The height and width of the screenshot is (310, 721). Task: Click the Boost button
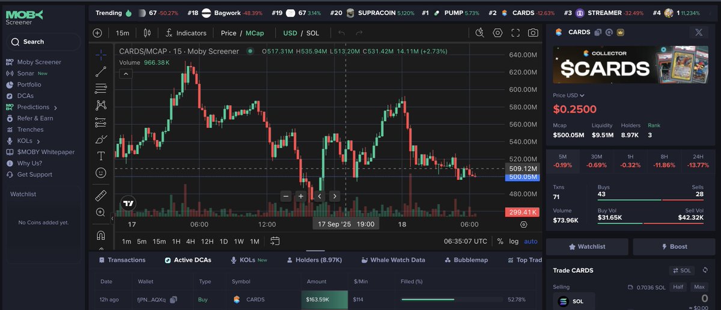pos(674,246)
